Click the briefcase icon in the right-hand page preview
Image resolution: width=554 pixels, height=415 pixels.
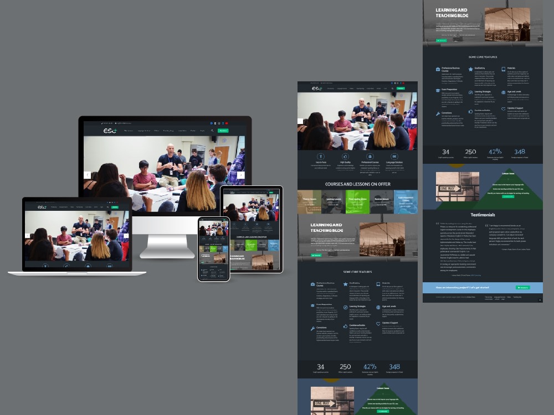438,69
